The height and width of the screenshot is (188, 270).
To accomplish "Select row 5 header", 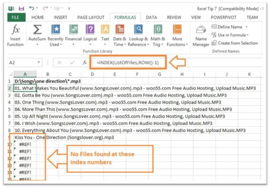I will click(x=10, y=109).
